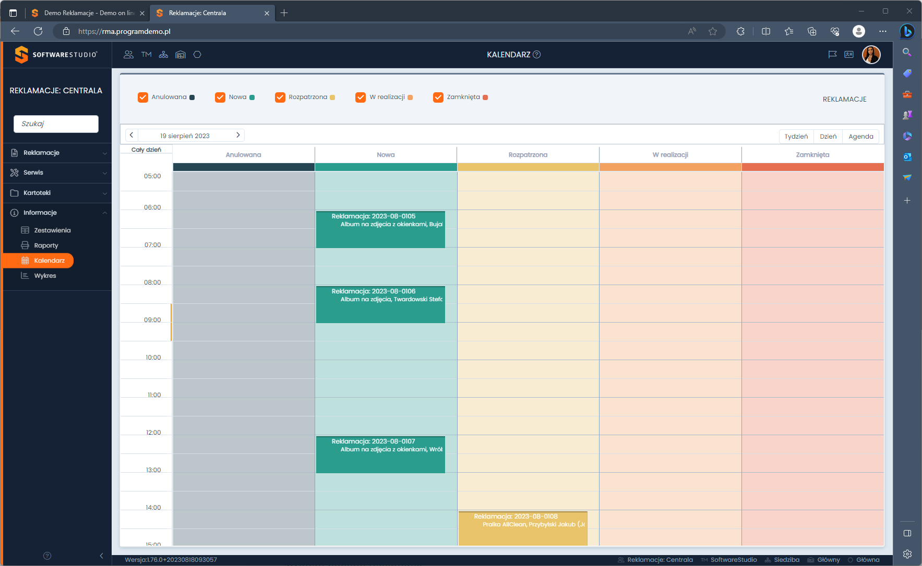
Task: Collapse the Informacje menu section
Action: coord(56,213)
